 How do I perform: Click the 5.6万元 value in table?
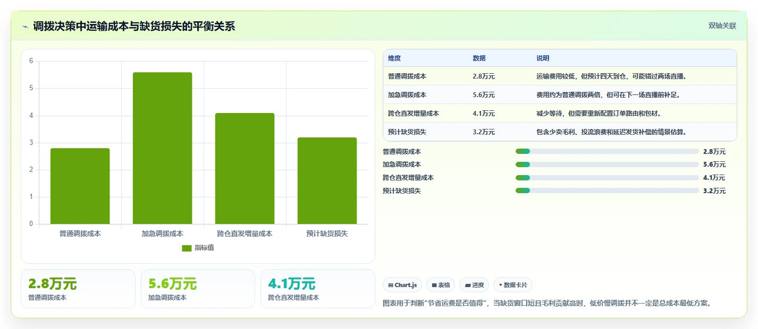click(484, 95)
